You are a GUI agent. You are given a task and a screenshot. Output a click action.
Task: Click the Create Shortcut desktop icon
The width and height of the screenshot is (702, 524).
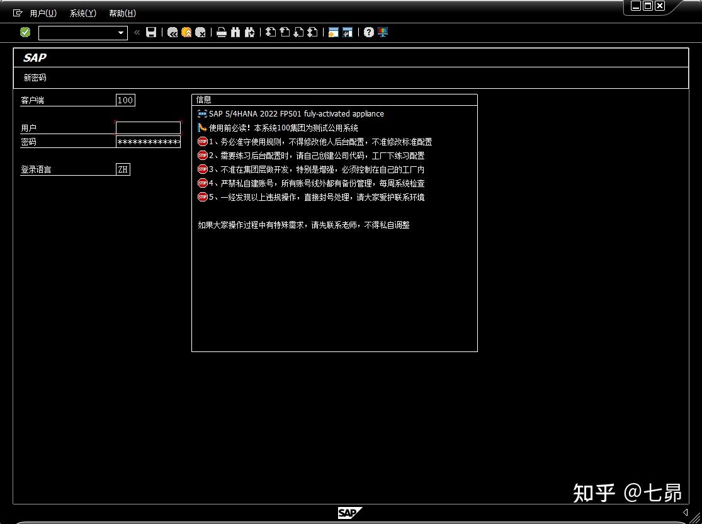click(x=347, y=32)
